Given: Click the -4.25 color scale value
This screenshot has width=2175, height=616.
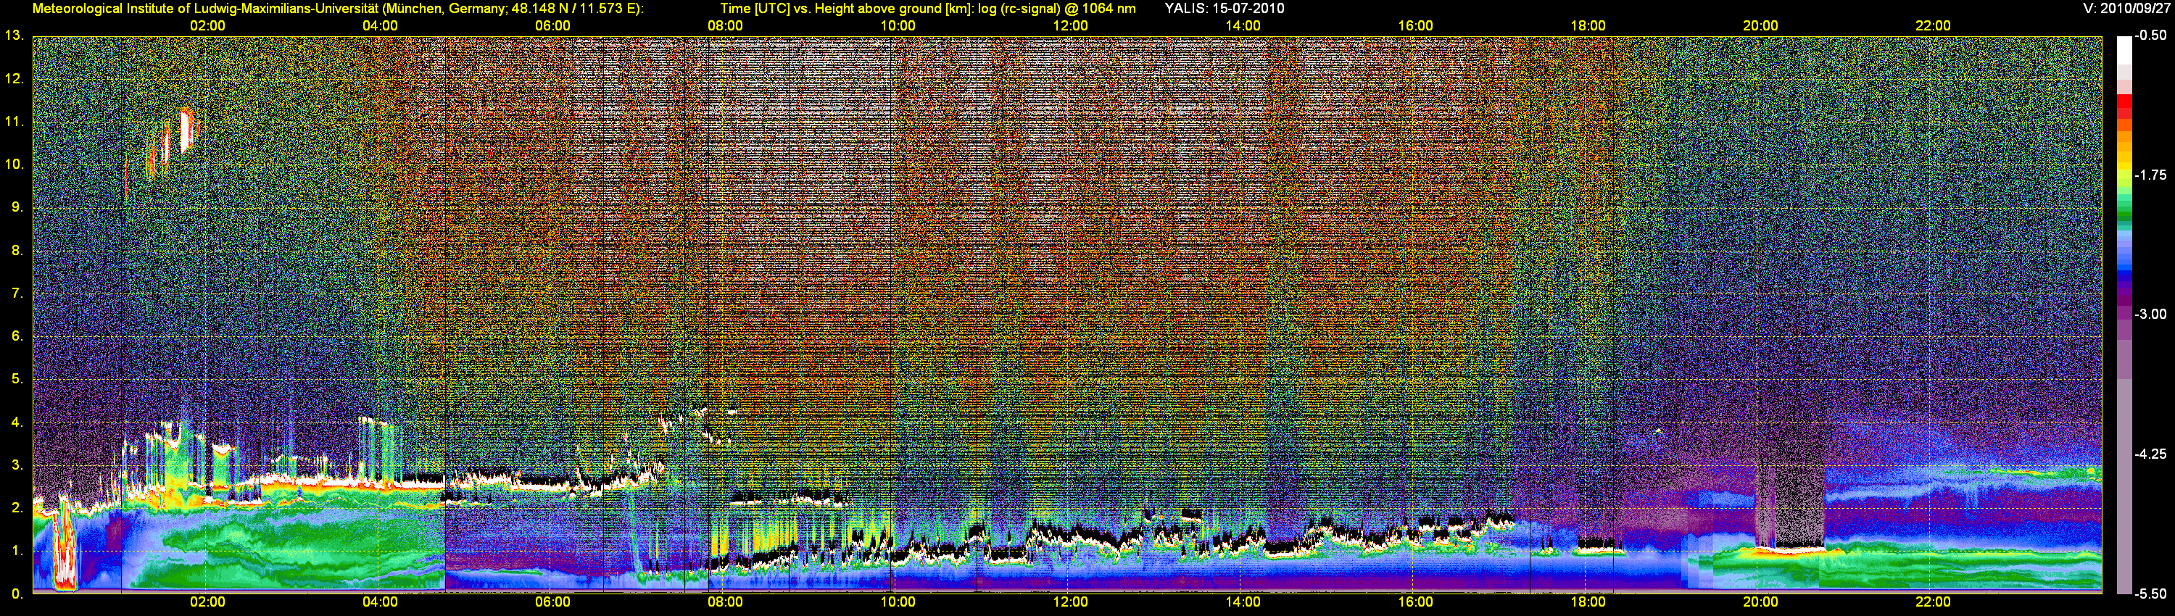Looking at the screenshot, I should 2150,454.
